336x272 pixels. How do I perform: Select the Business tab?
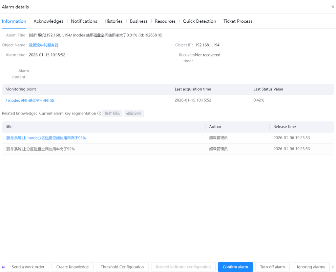click(138, 21)
